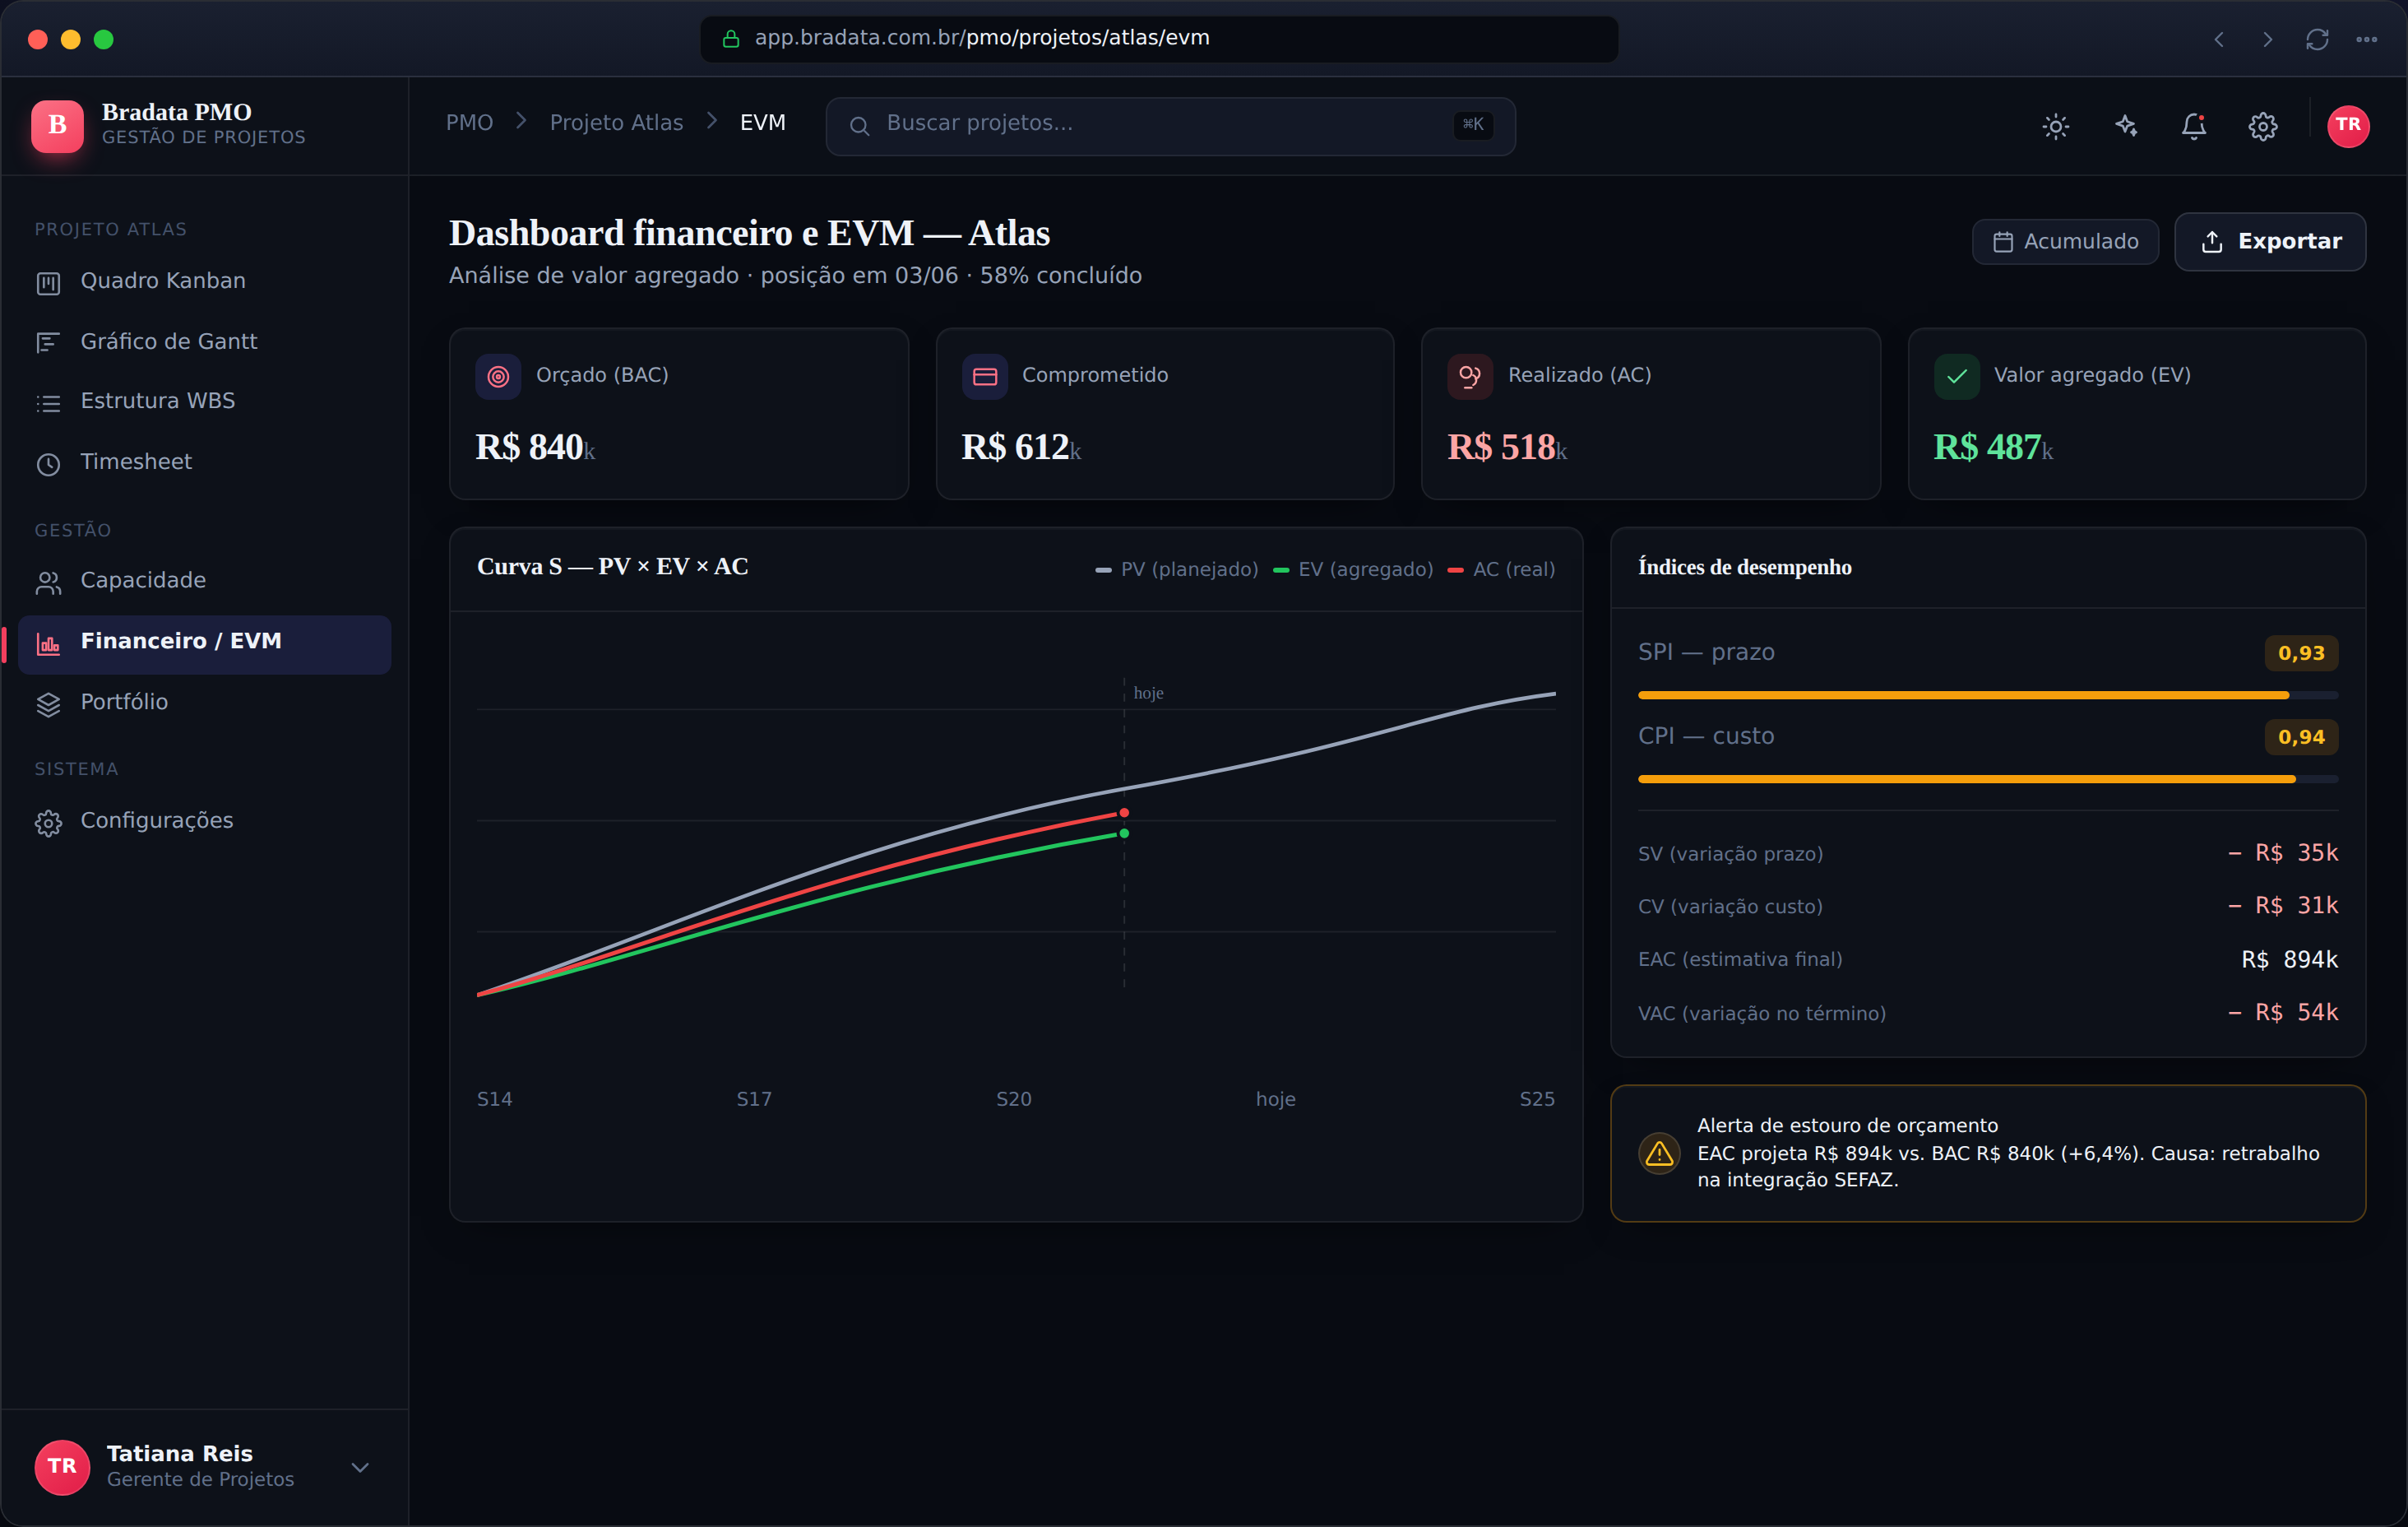Select the R$ 612k committed value

coord(1021,448)
